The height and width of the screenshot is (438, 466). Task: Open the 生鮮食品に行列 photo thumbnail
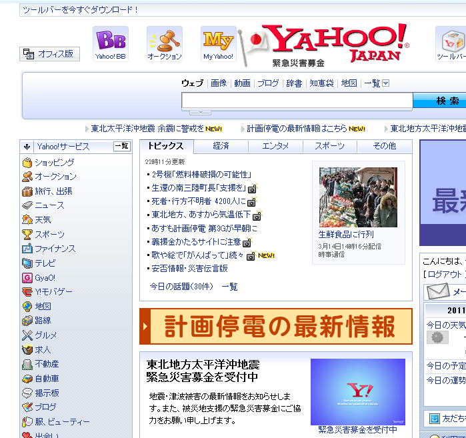pos(358,197)
